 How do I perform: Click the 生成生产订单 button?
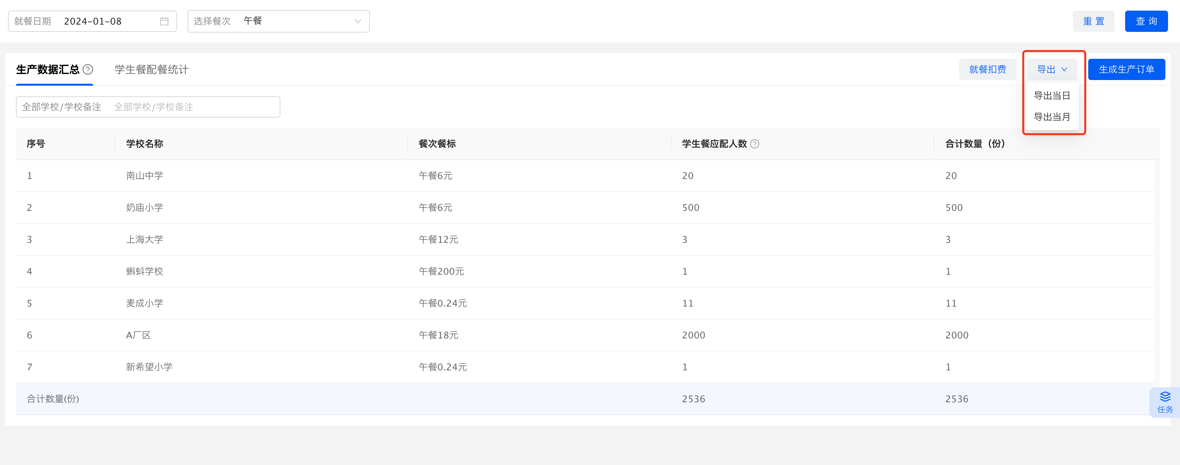coord(1126,69)
